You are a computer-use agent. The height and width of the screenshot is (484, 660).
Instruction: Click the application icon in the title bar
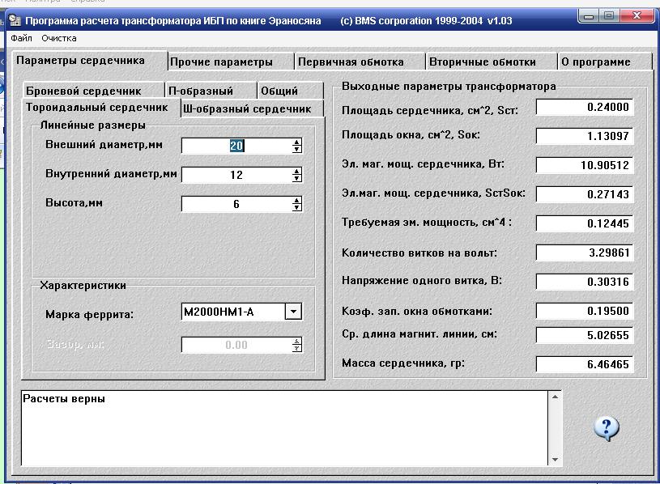15,20
